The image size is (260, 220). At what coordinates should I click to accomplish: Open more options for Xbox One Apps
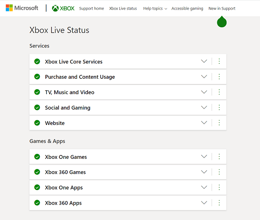pyautogui.click(x=219, y=187)
